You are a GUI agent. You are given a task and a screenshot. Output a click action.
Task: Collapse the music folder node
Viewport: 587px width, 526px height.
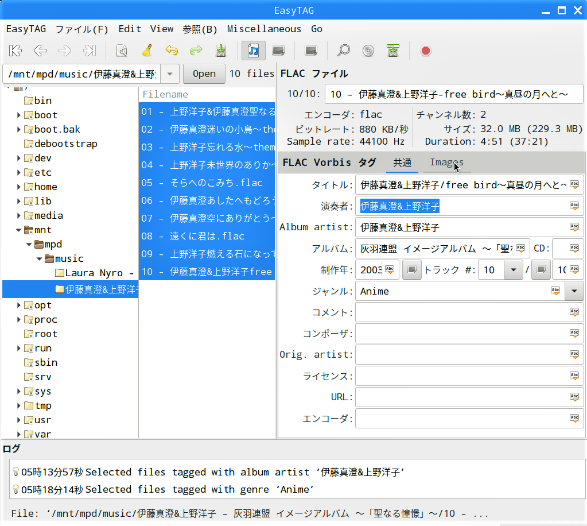[39, 259]
